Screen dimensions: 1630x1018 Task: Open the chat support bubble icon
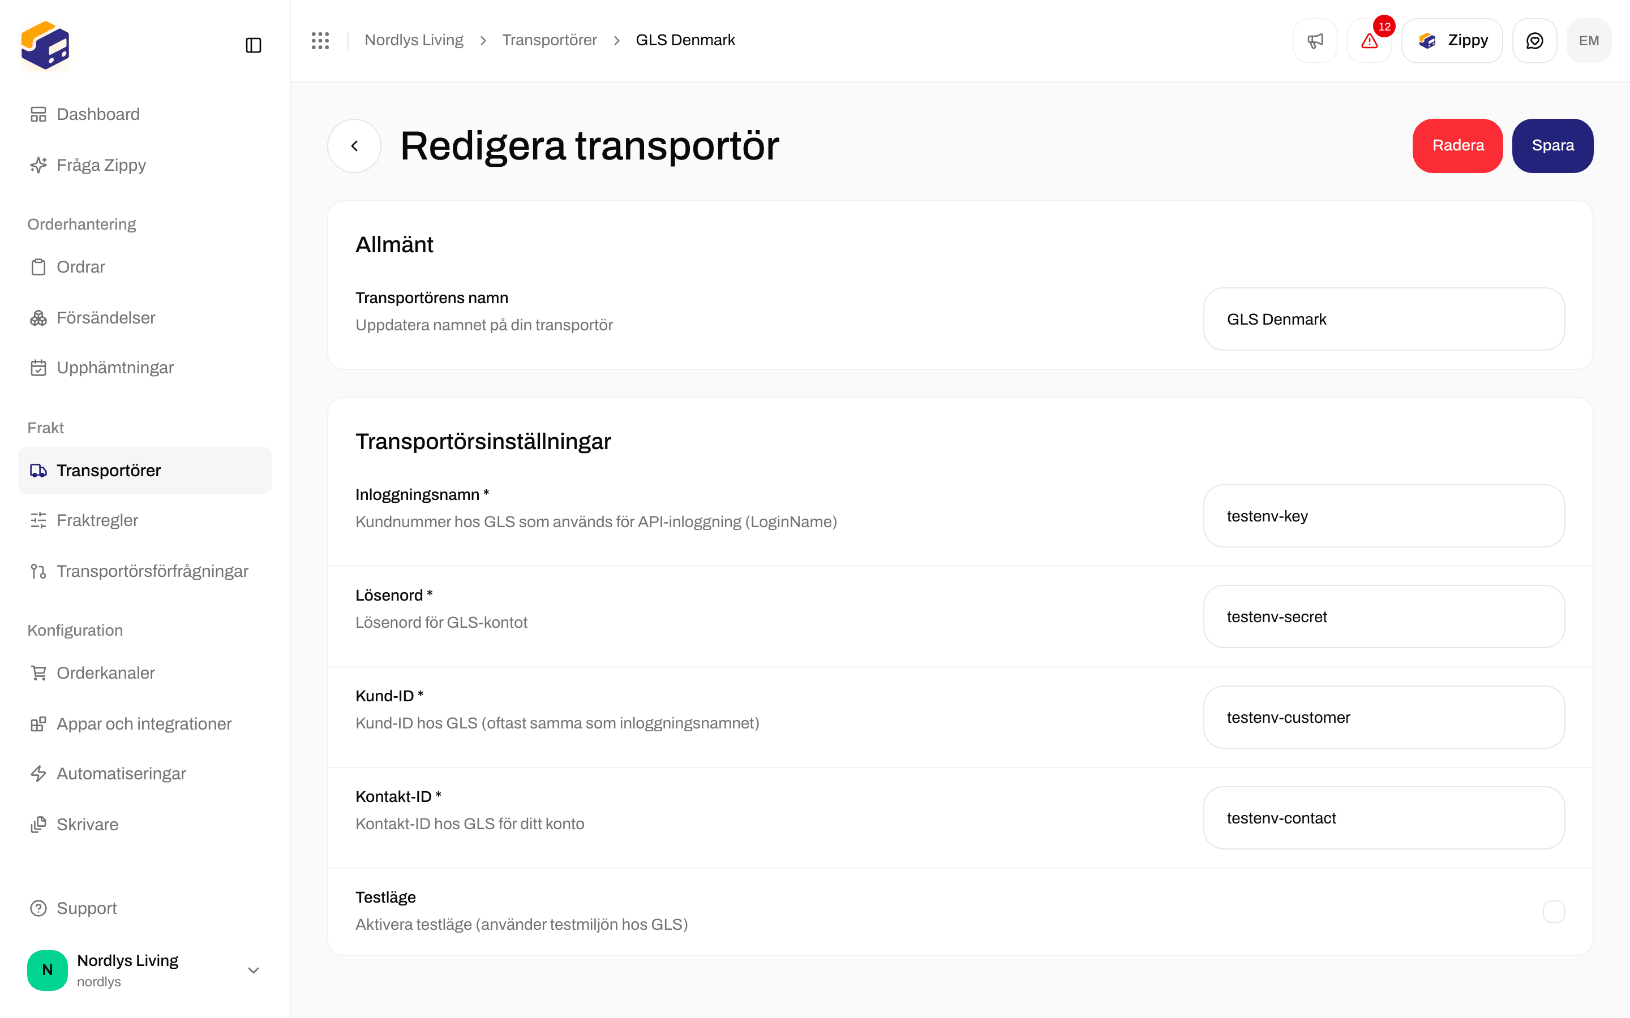tap(1534, 40)
